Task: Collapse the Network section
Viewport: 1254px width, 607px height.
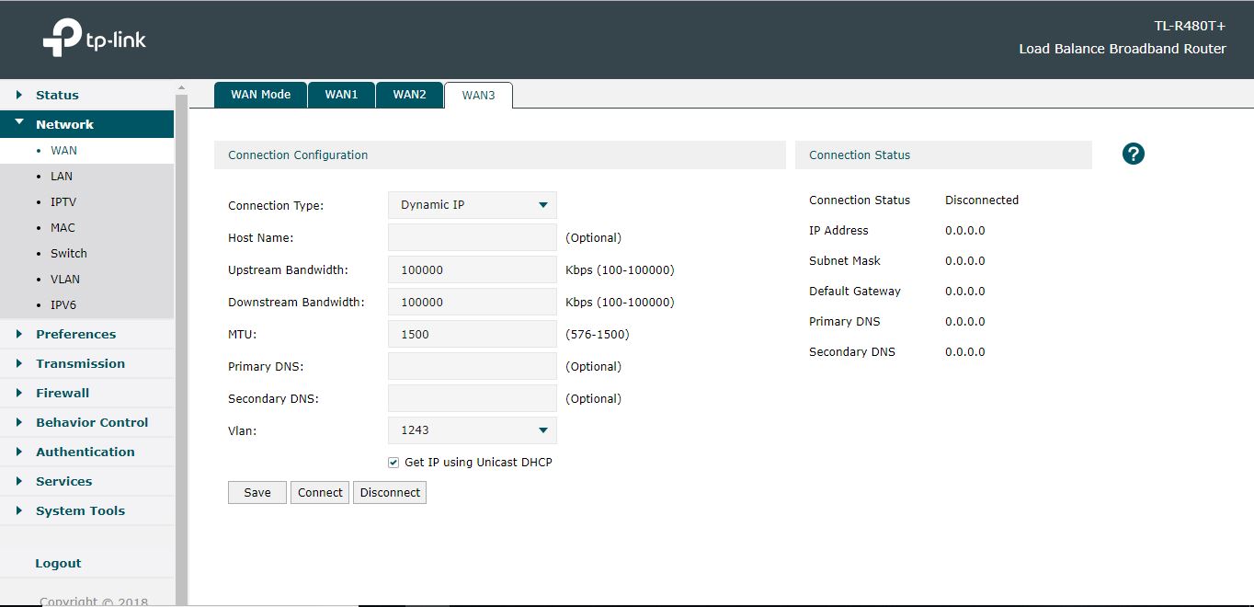Action: tap(19, 123)
